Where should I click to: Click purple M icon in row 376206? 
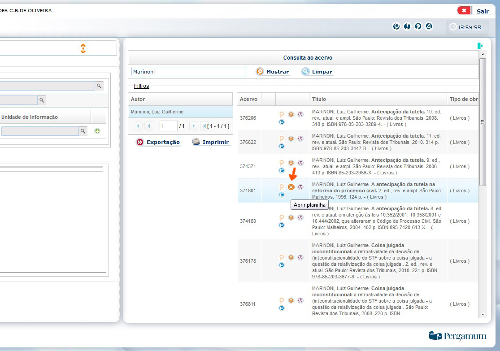300,114
